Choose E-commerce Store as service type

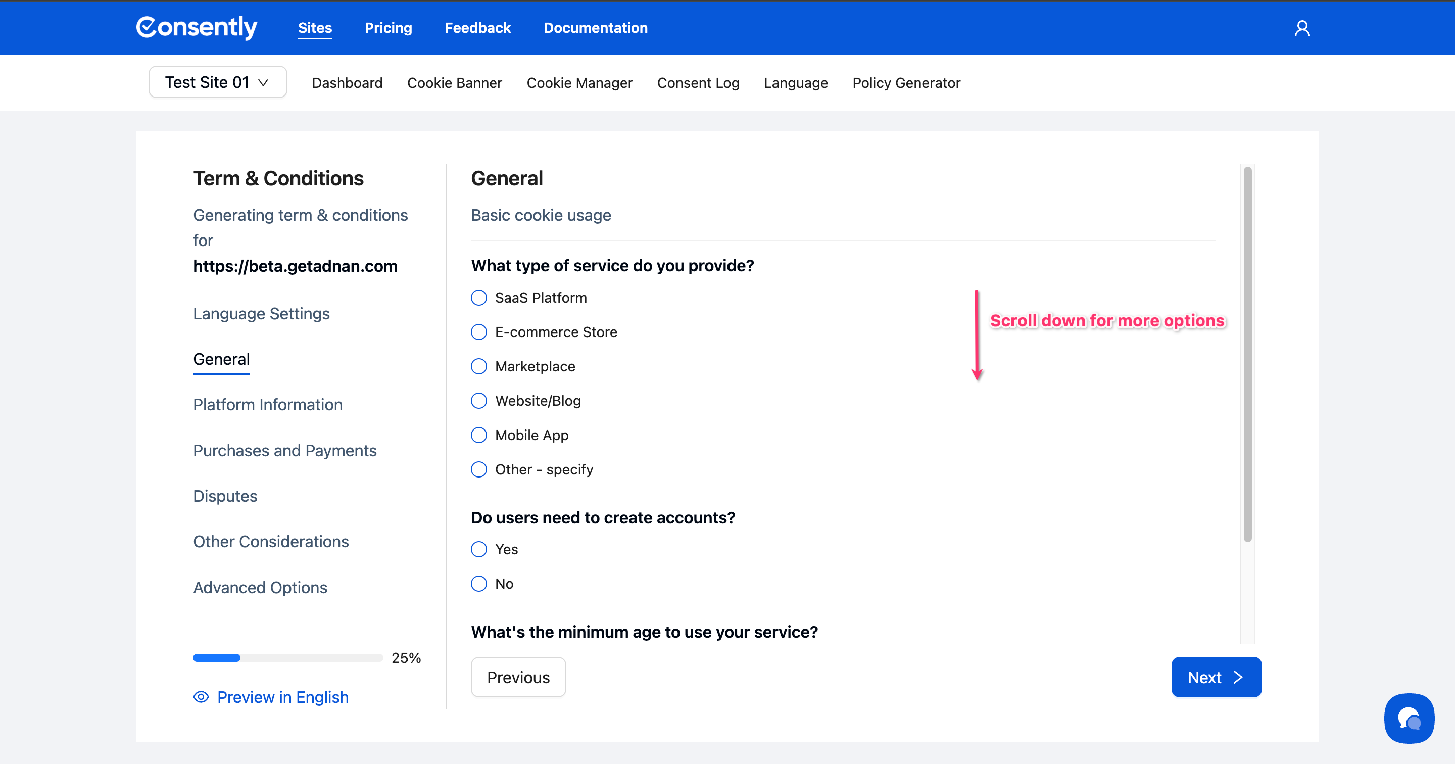479,332
